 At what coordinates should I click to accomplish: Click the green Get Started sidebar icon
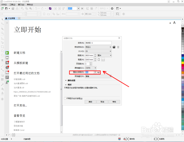pyautogui.click(x=7, y=53)
